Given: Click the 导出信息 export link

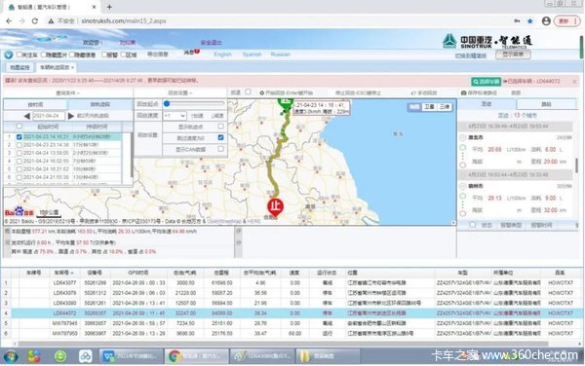Looking at the screenshot, I should pos(158,55).
